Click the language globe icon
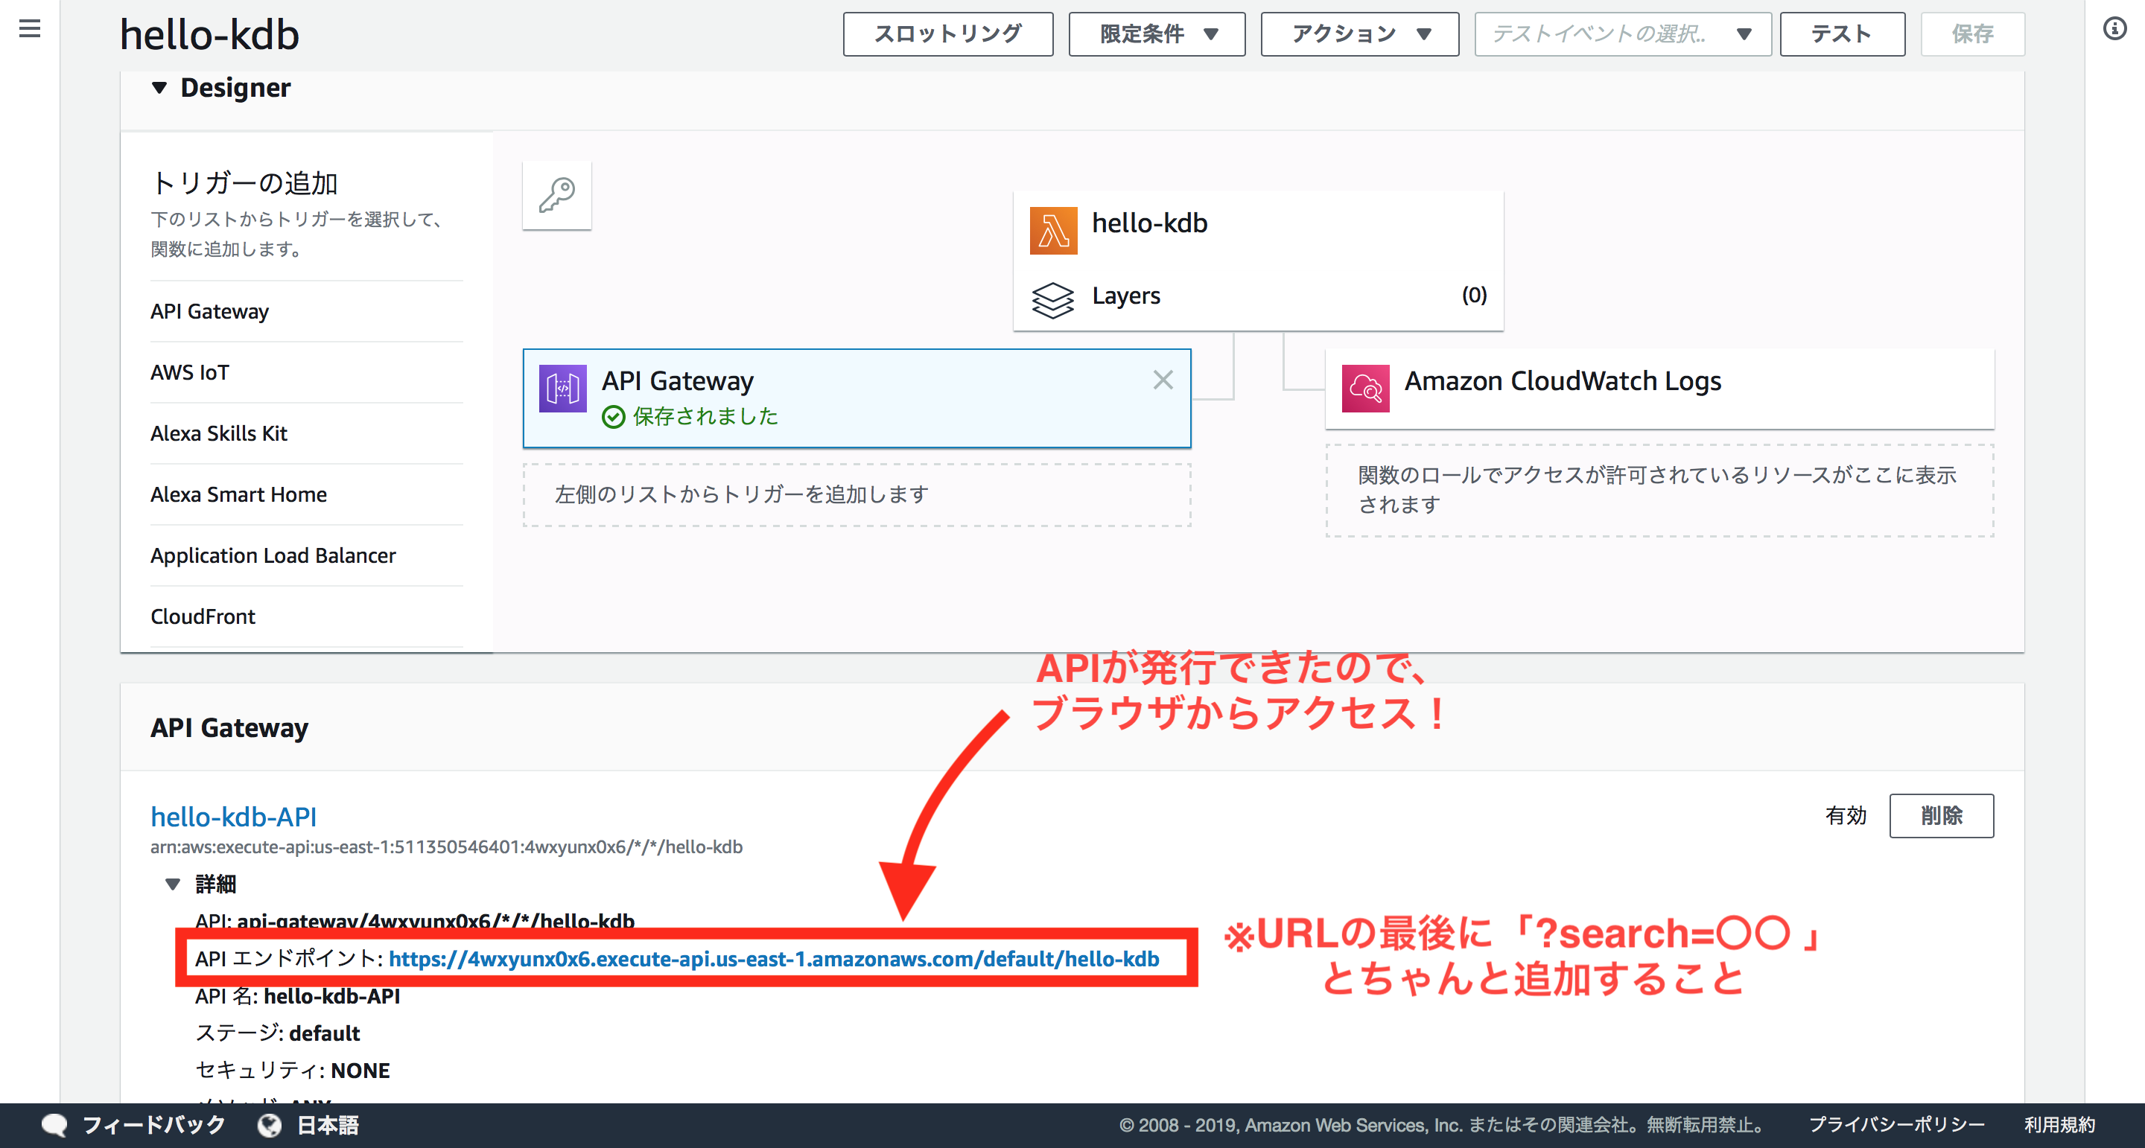 (270, 1126)
